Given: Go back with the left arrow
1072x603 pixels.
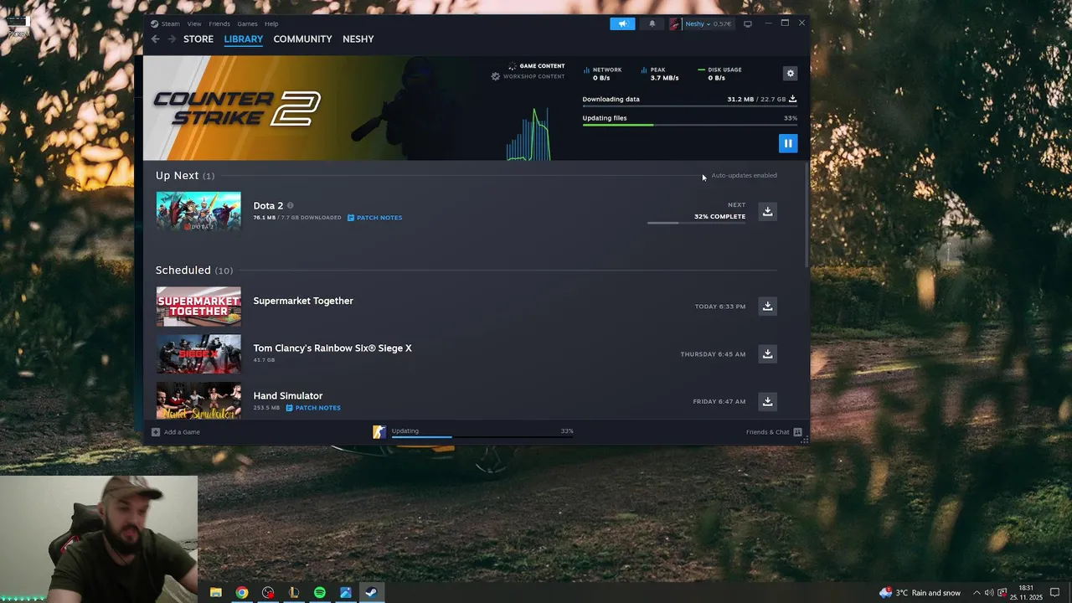Looking at the screenshot, I should coord(155,39).
